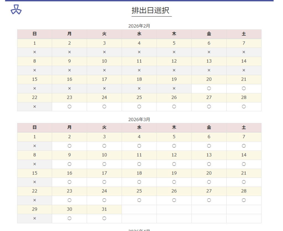Pick the circle under March 30
Screen dimensions: 283x231
[x=69, y=218]
